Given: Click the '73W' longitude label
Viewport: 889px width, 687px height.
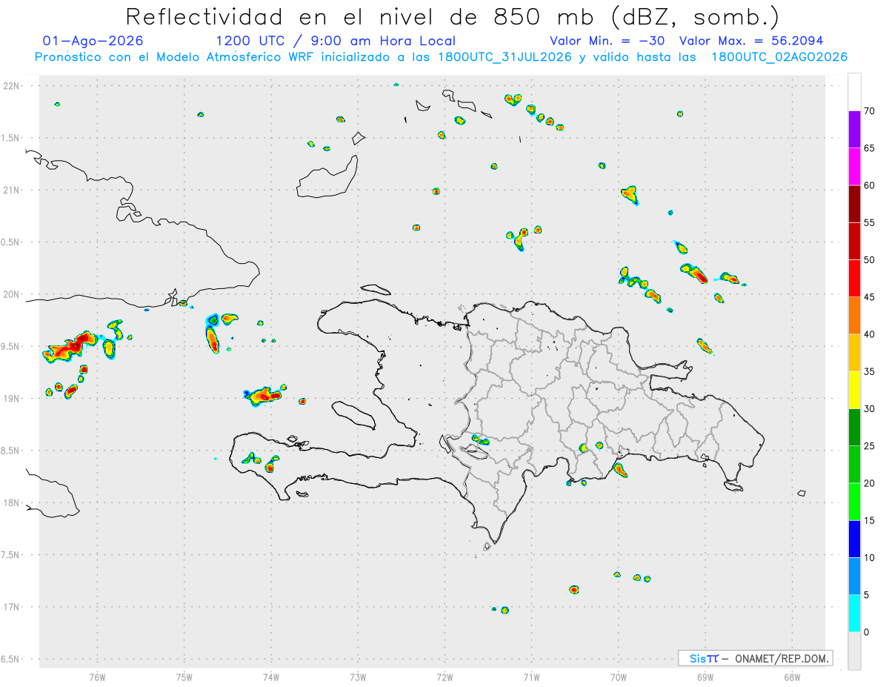Looking at the screenshot, I should pos(358,677).
